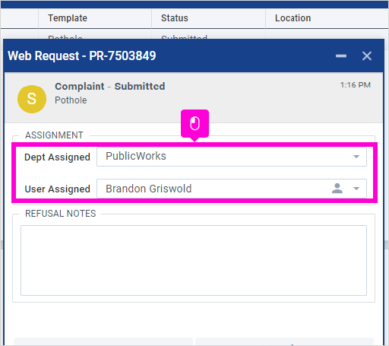Click the Complaint - Submitted heading

tap(110, 87)
